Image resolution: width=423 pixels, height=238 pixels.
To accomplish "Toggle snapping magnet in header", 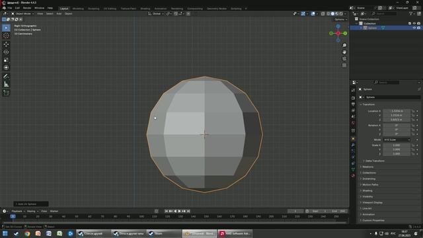I will pos(176,13).
